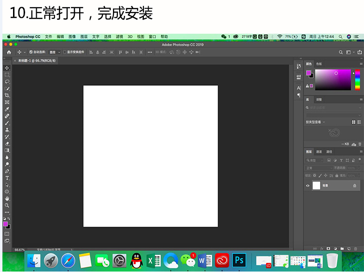The width and height of the screenshot is (364, 272).
Task: Create a new layer button
Action: click(x=349, y=248)
